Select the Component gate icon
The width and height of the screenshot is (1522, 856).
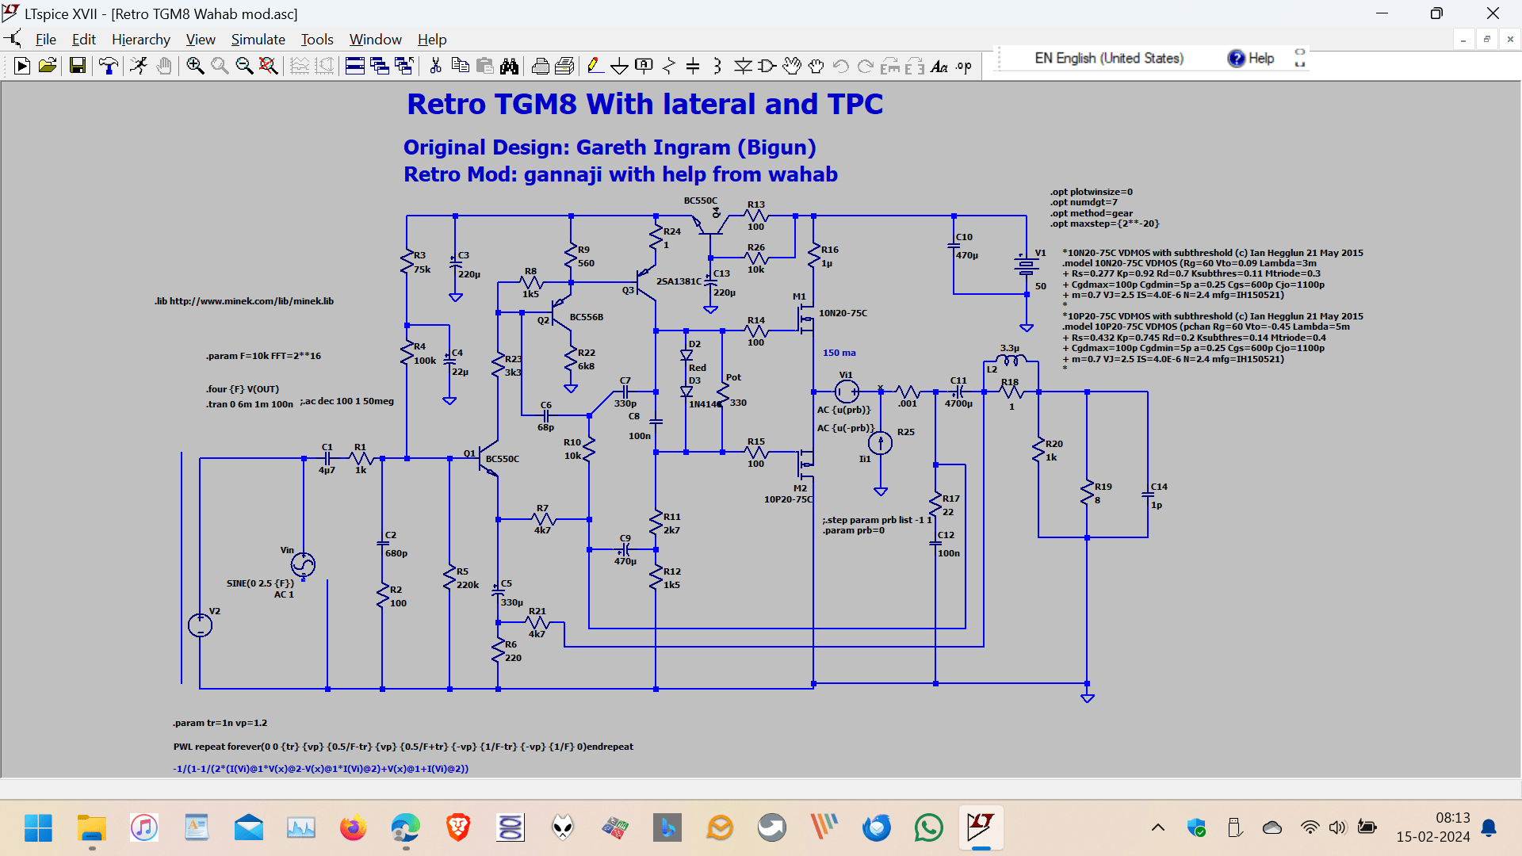[767, 67]
